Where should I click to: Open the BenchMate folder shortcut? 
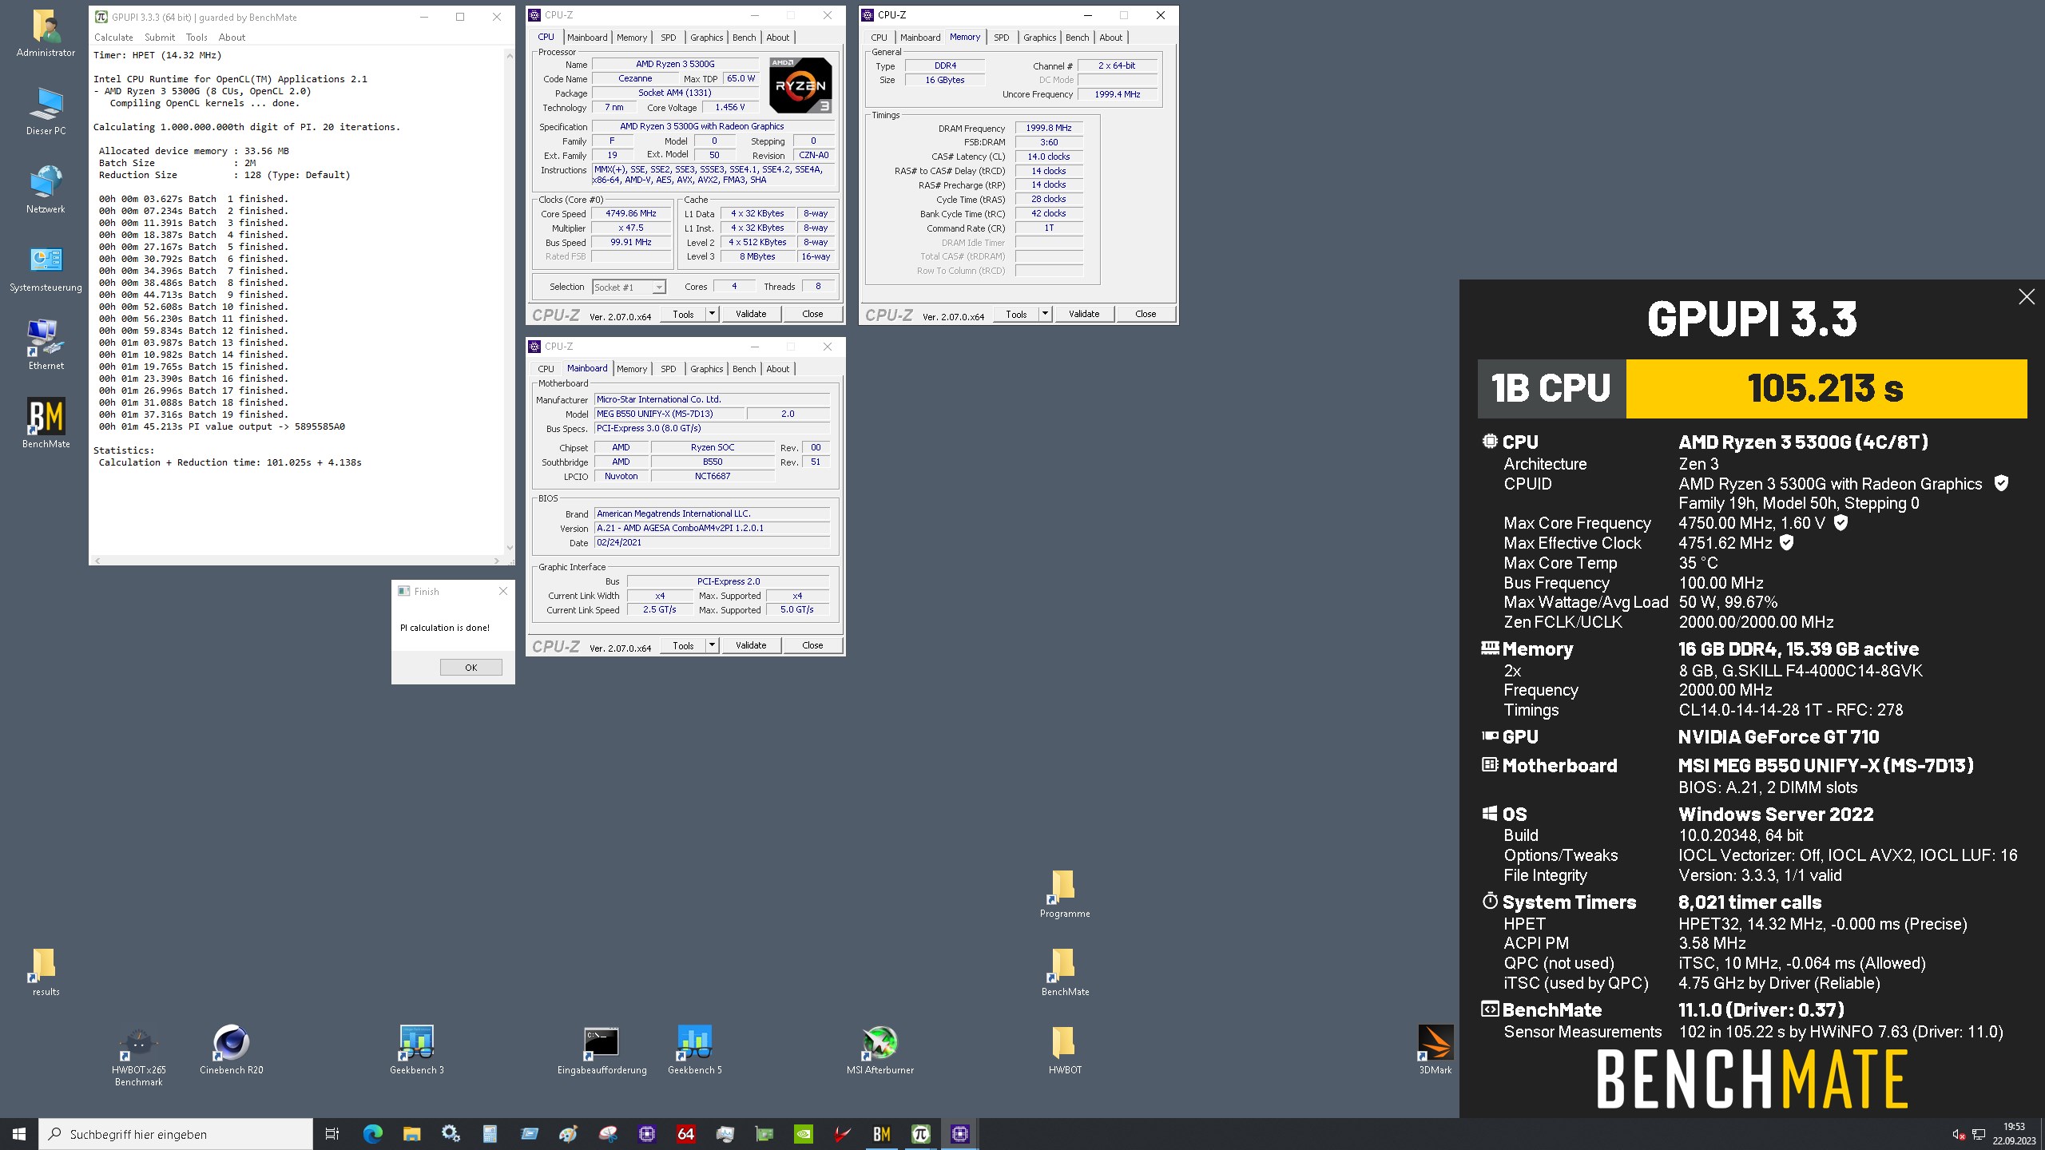(1064, 971)
